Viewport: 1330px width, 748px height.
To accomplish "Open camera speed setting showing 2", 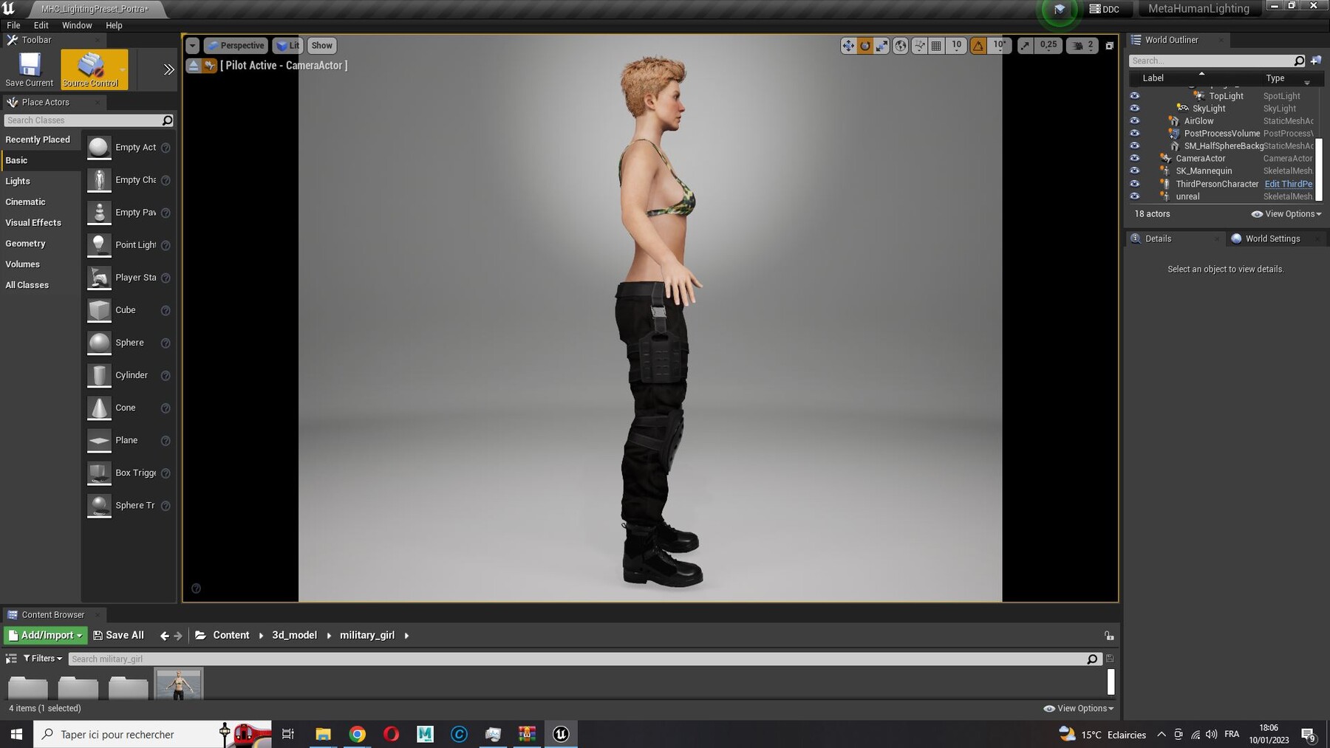I will (x=1082, y=46).
